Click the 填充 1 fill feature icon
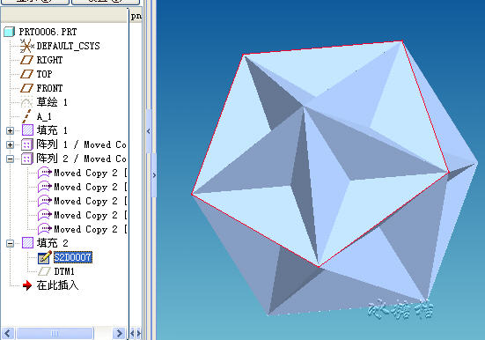This screenshot has height=340, width=485. 27,130
